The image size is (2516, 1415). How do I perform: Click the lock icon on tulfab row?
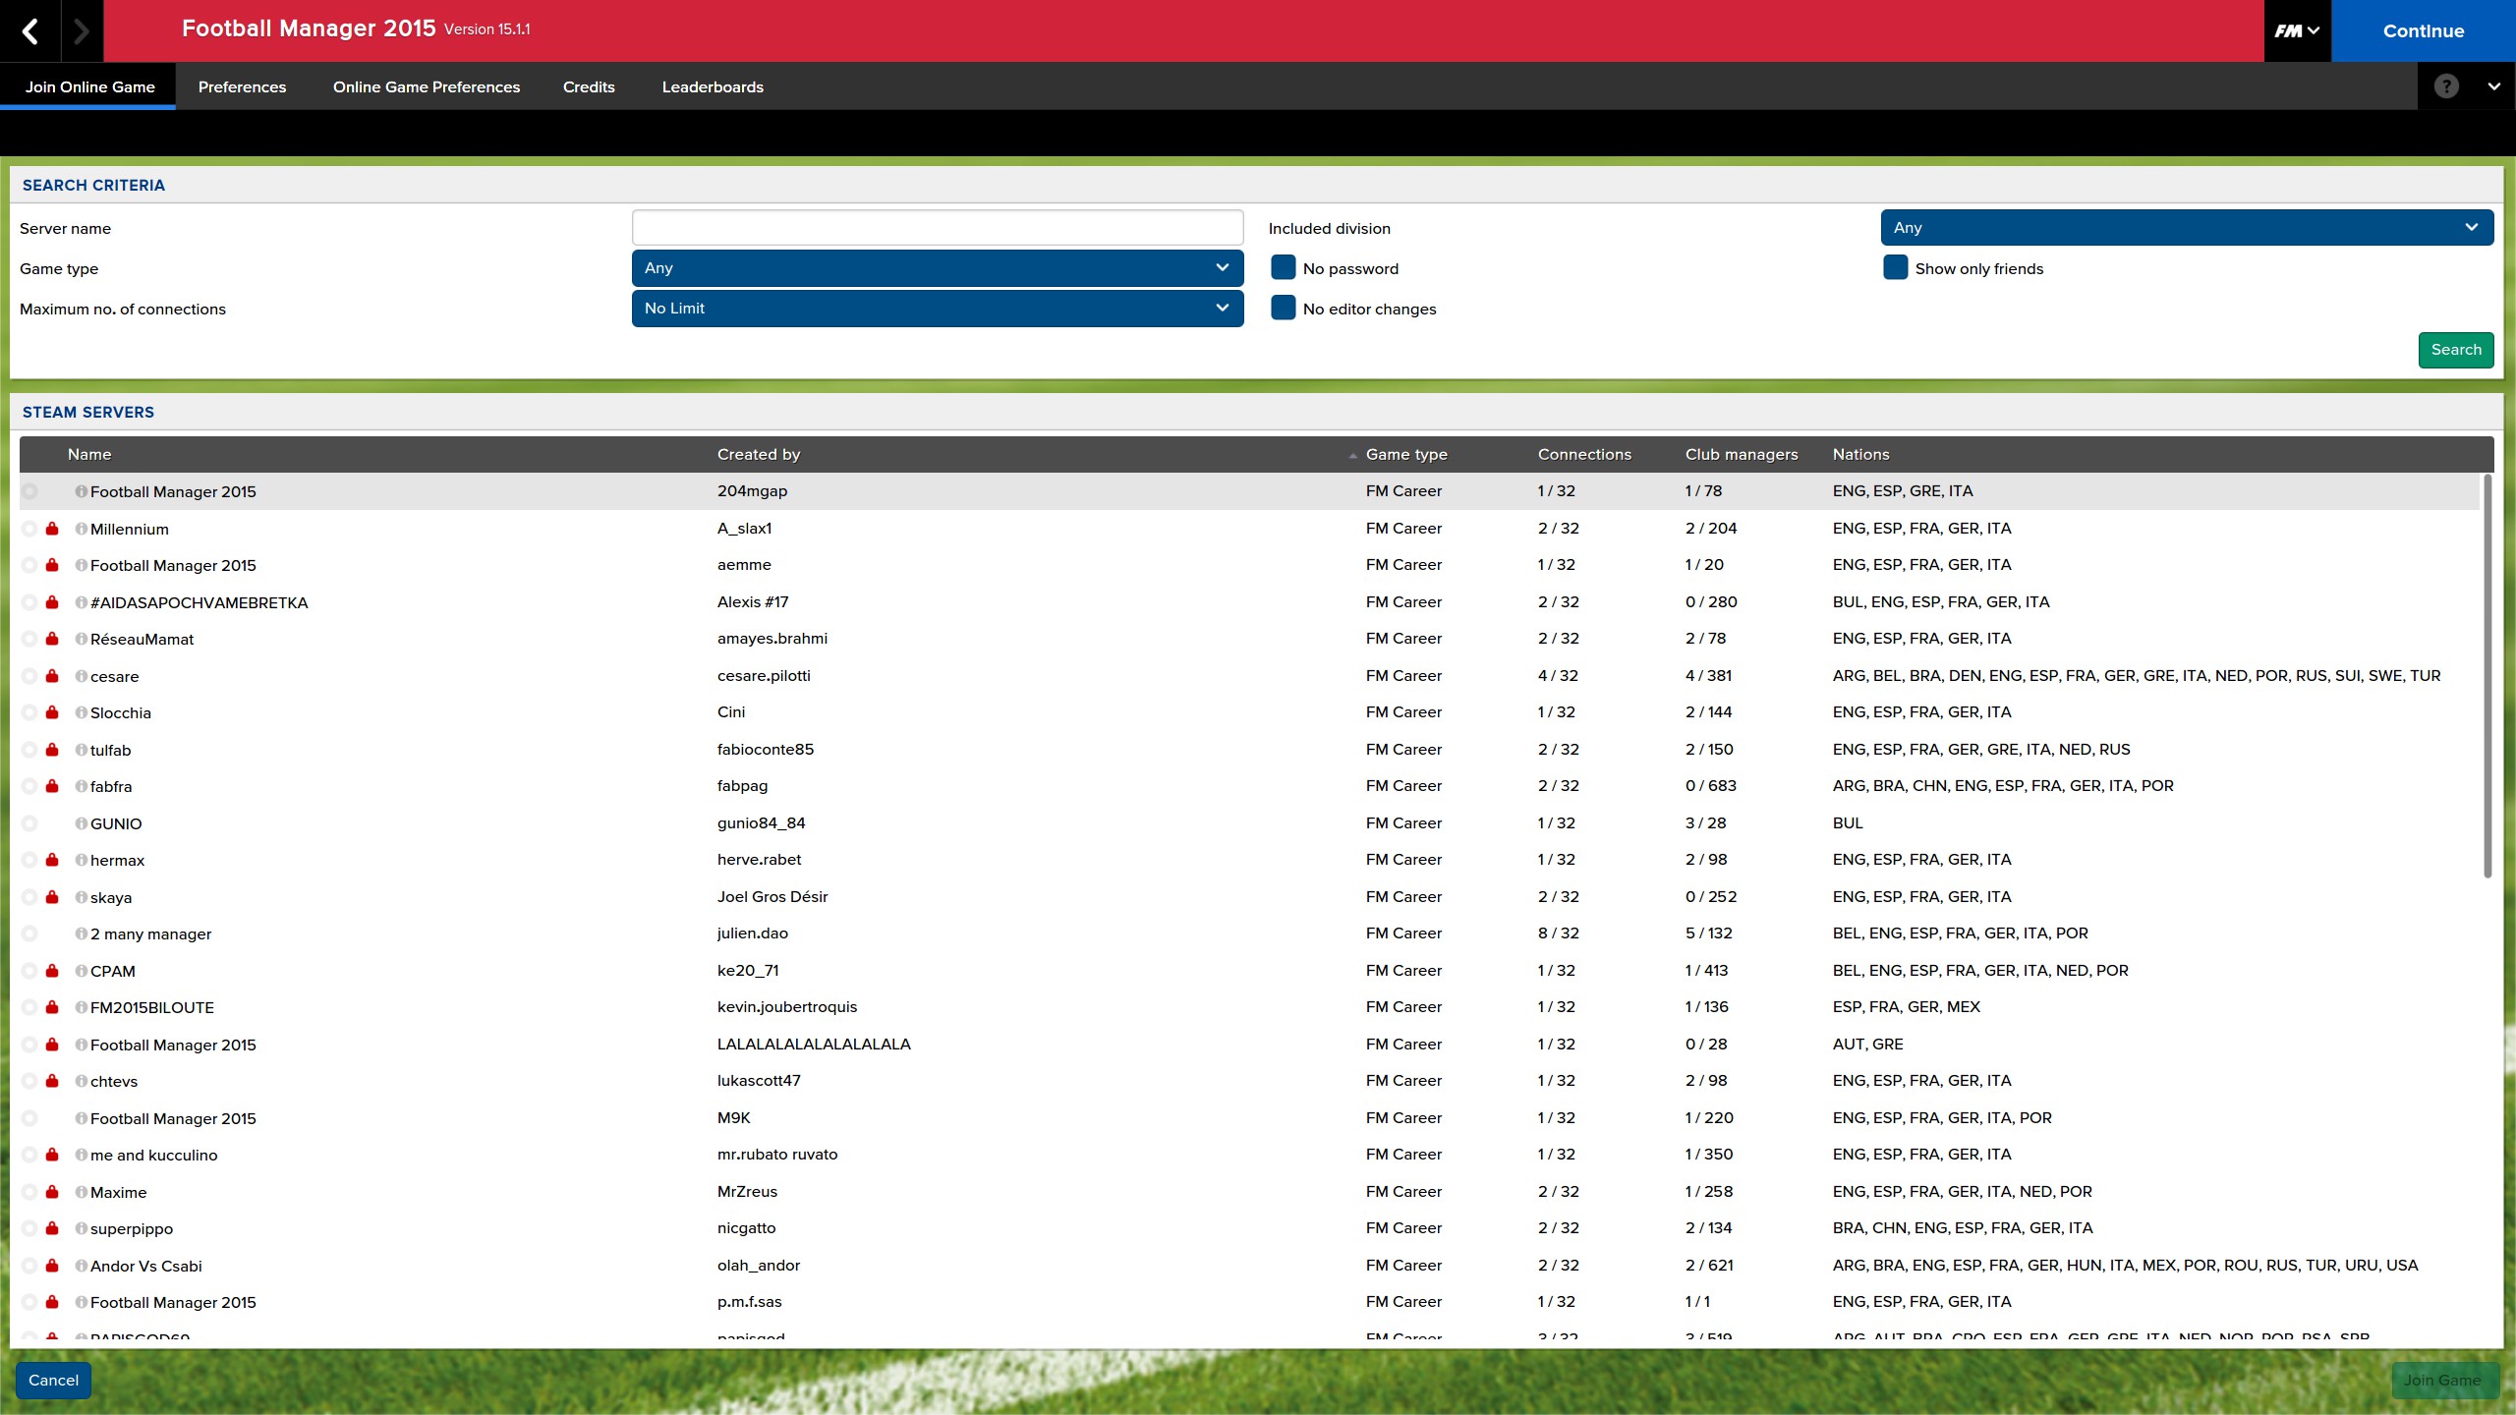click(x=52, y=750)
